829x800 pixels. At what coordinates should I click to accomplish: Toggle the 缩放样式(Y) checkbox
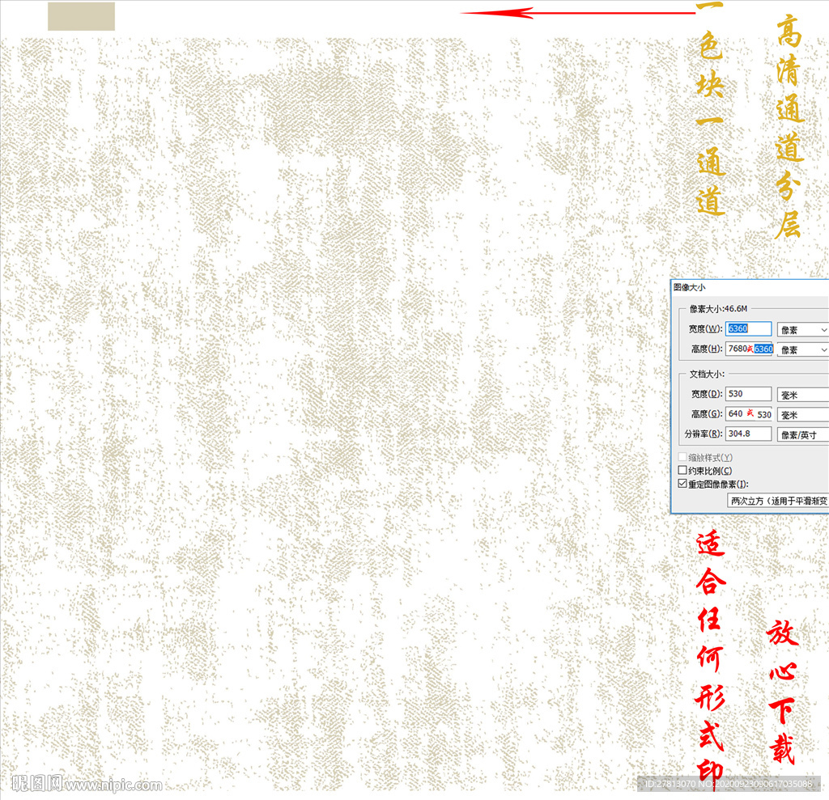click(682, 457)
